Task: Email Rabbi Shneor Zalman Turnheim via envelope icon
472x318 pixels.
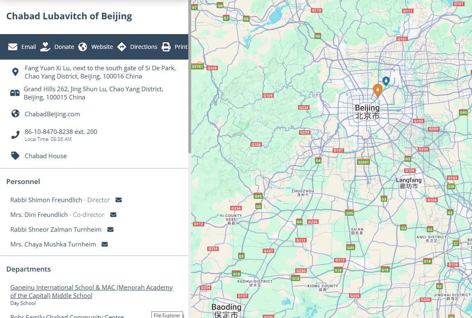Action: tap(111, 229)
